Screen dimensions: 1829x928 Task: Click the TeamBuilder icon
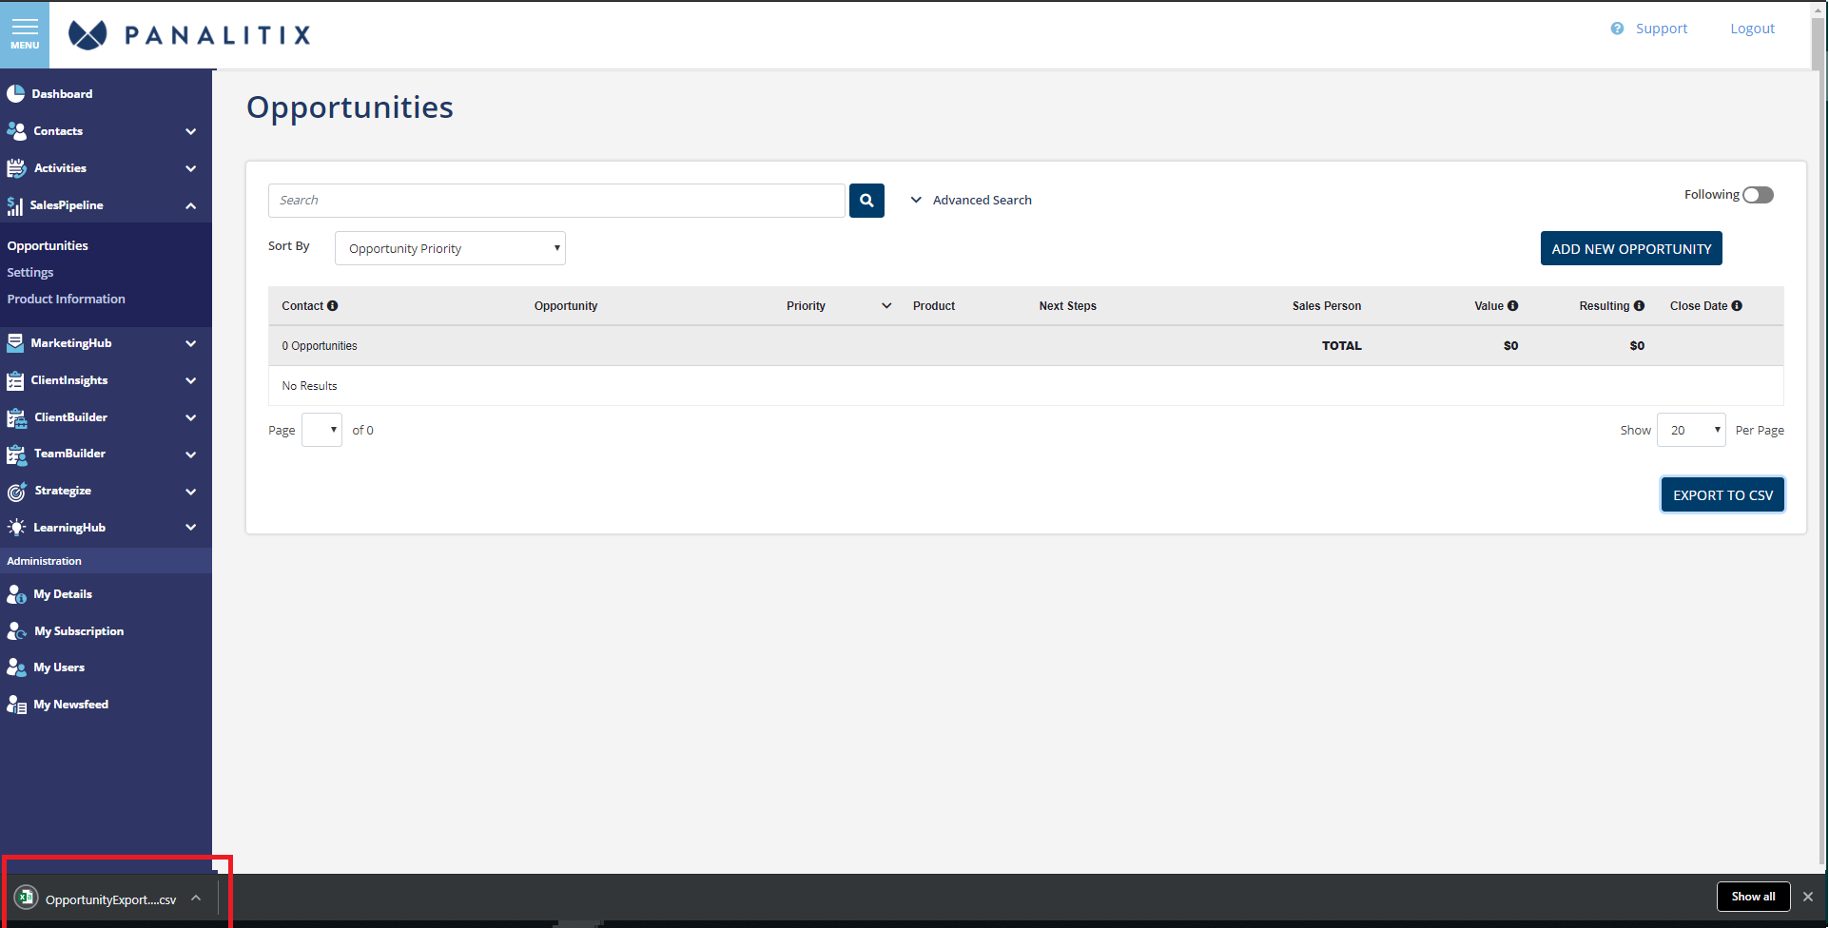pos(16,454)
